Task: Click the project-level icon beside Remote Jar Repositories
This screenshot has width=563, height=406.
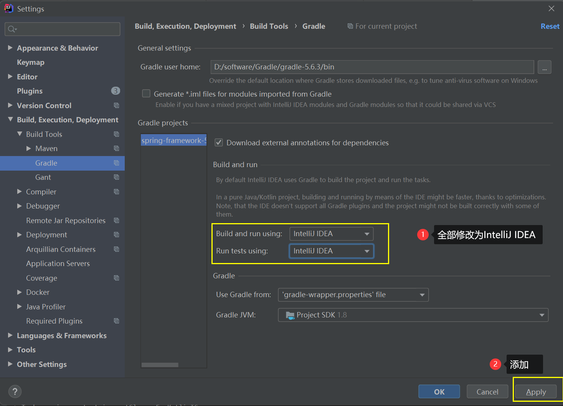Action: coord(116,220)
